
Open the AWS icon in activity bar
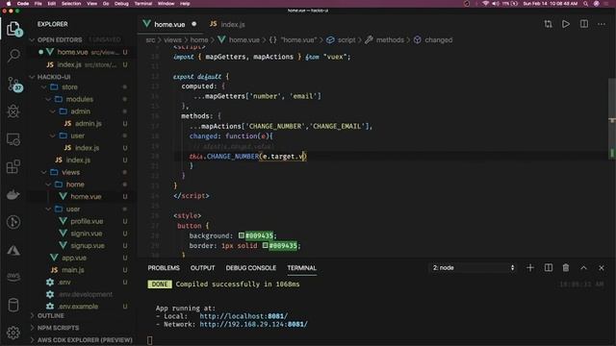[13, 277]
